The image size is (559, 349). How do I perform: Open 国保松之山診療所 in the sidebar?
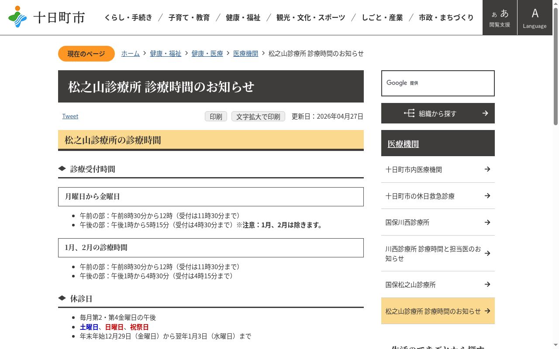pyautogui.click(x=438, y=284)
